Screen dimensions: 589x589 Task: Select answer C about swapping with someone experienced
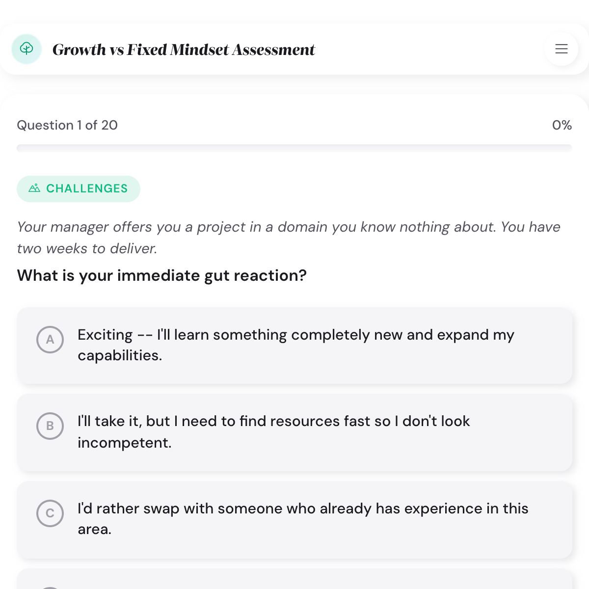(294, 519)
